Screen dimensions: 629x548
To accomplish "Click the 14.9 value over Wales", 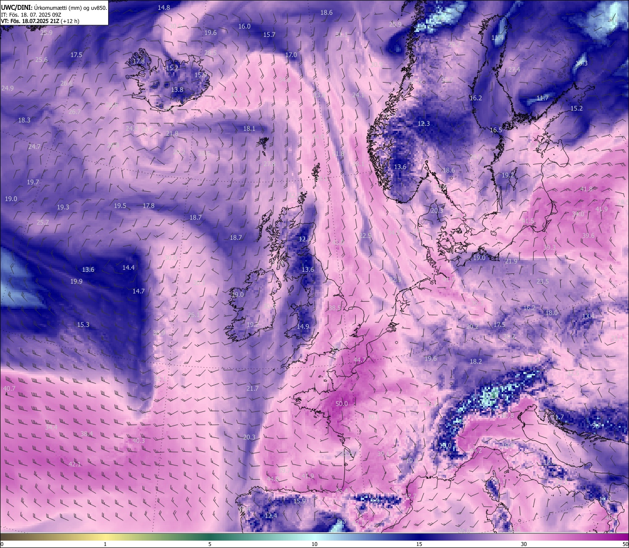I will (x=303, y=327).
